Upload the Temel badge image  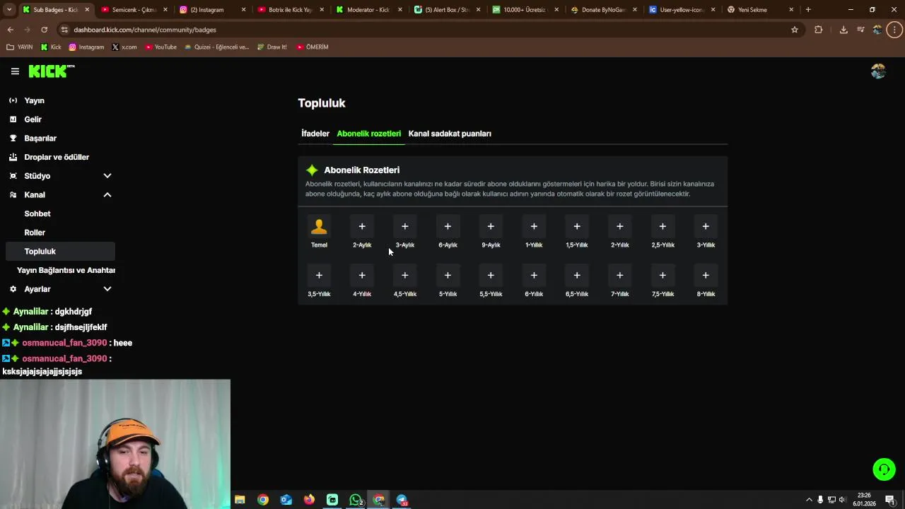pyautogui.click(x=319, y=226)
